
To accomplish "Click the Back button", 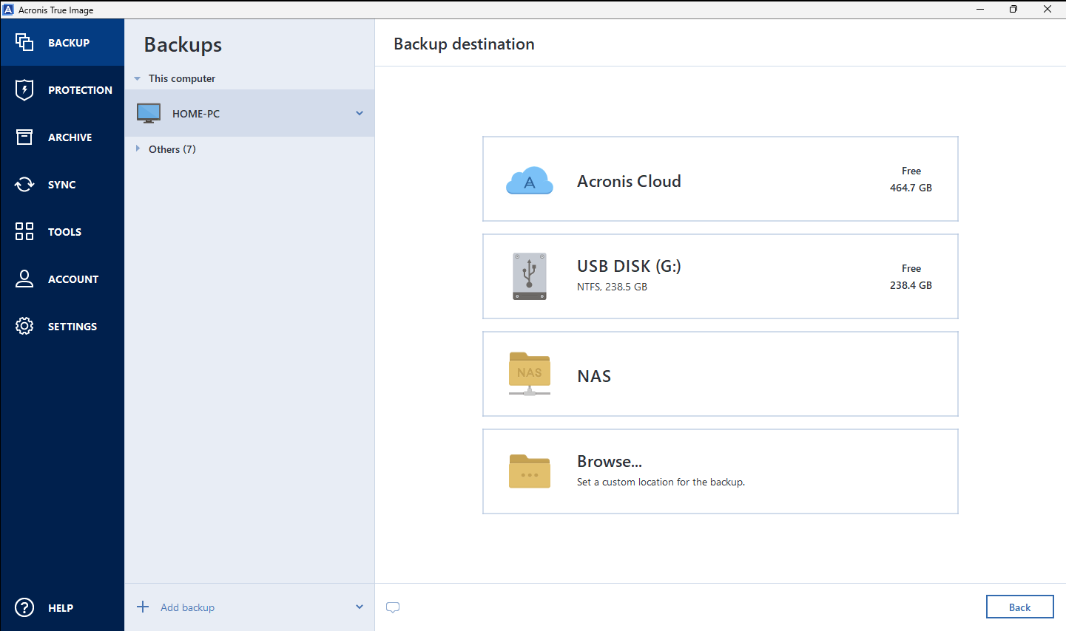I will [1019, 607].
